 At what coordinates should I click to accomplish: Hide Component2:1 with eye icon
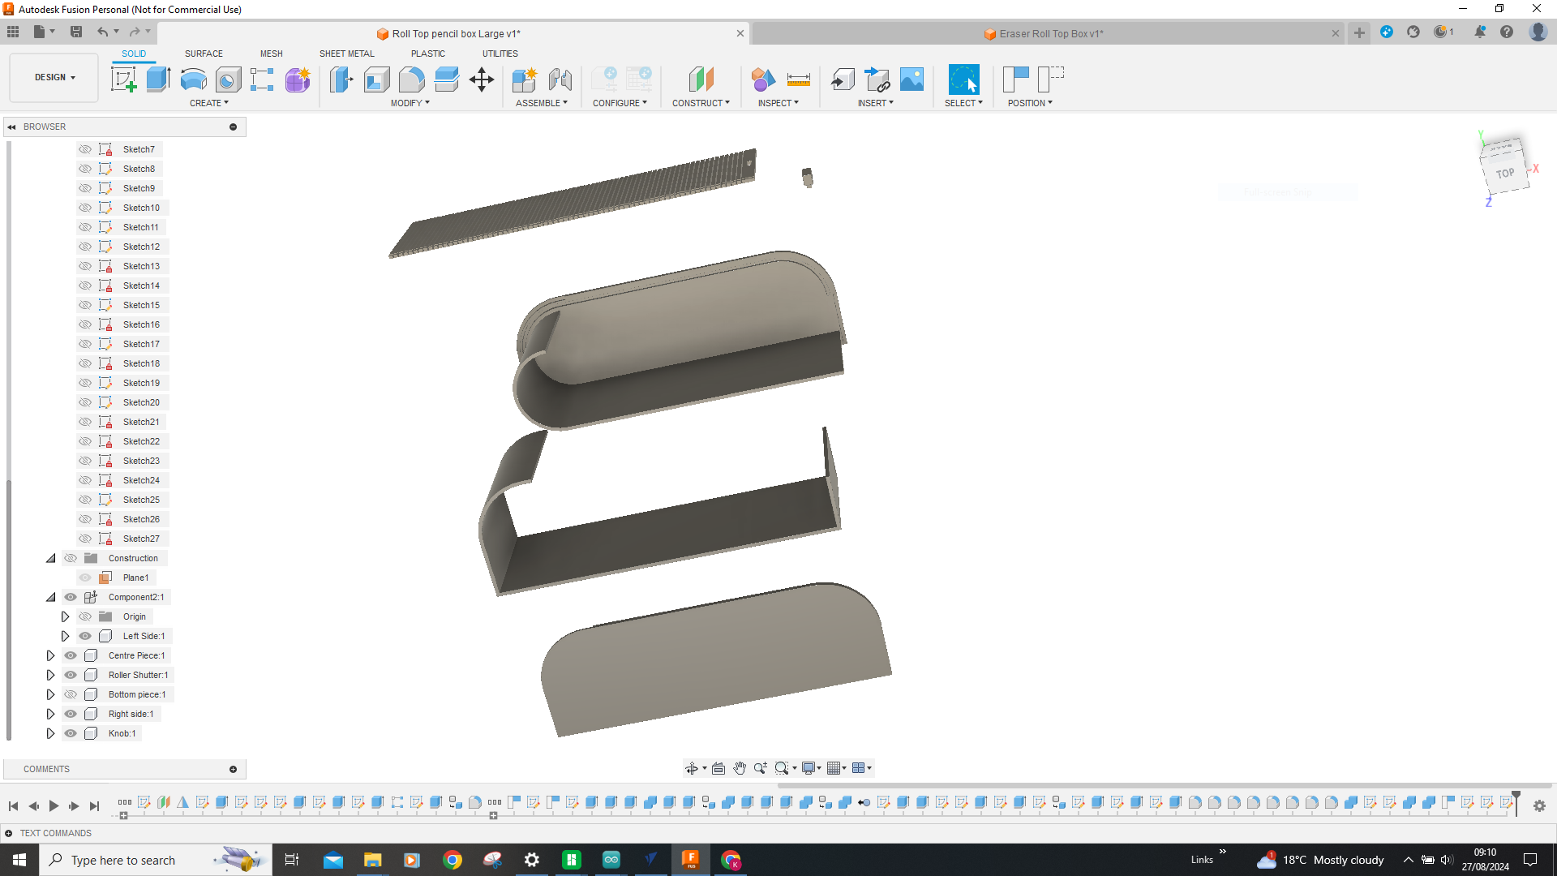click(x=71, y=597)
